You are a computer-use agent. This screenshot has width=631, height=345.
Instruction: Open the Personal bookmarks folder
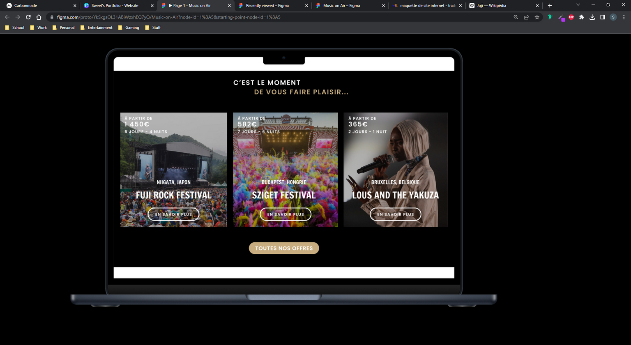point(63,28)
